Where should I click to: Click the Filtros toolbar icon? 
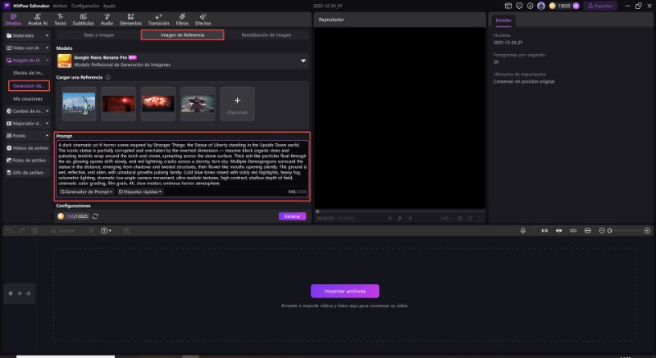(x=182, y=20)
